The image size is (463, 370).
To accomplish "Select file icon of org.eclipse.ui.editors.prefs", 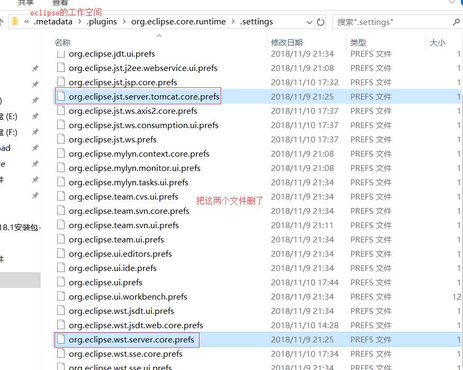I will (61, 254).
